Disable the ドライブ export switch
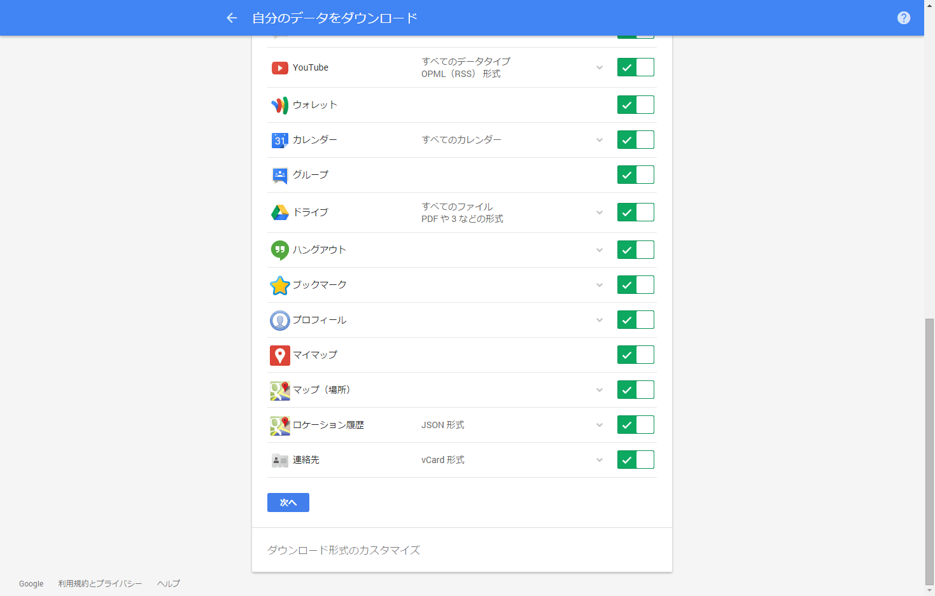Viewport: 935px width, 596px height. tap(636, 212)
